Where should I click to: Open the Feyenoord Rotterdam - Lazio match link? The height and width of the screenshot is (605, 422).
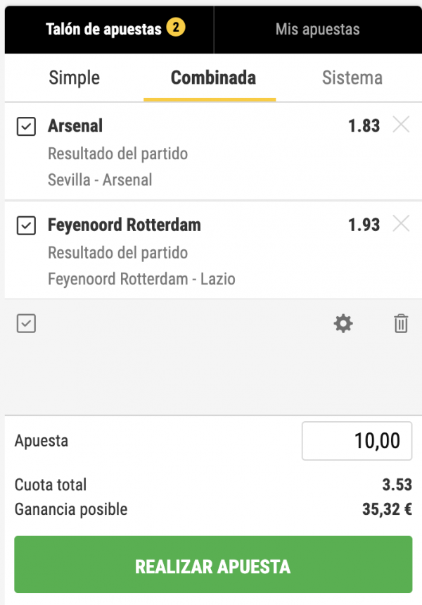[141, 279]
